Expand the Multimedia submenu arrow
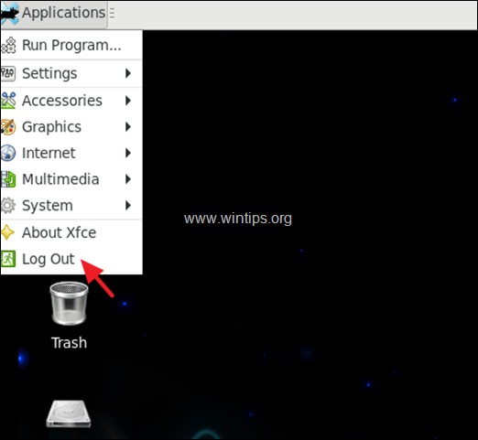Image resolution: width=478 pixels, height=440 pixels. 128,179
